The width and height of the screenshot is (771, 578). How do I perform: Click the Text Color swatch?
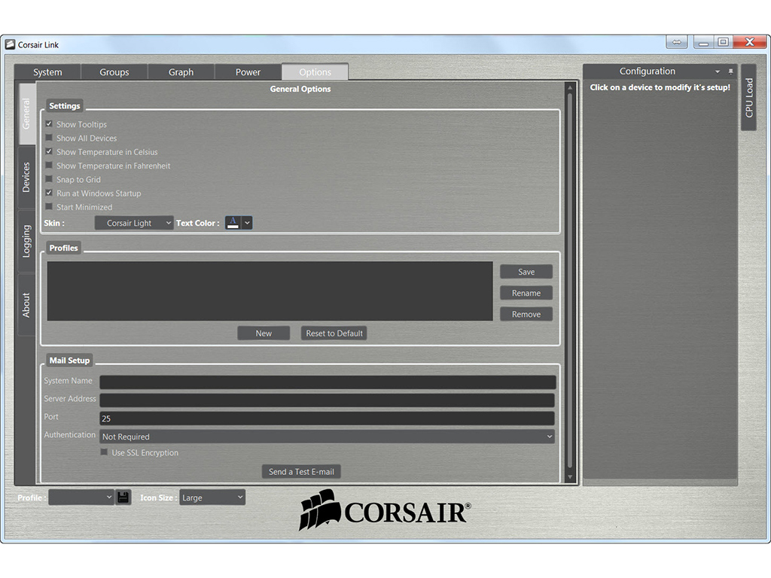tap(233, 223)
